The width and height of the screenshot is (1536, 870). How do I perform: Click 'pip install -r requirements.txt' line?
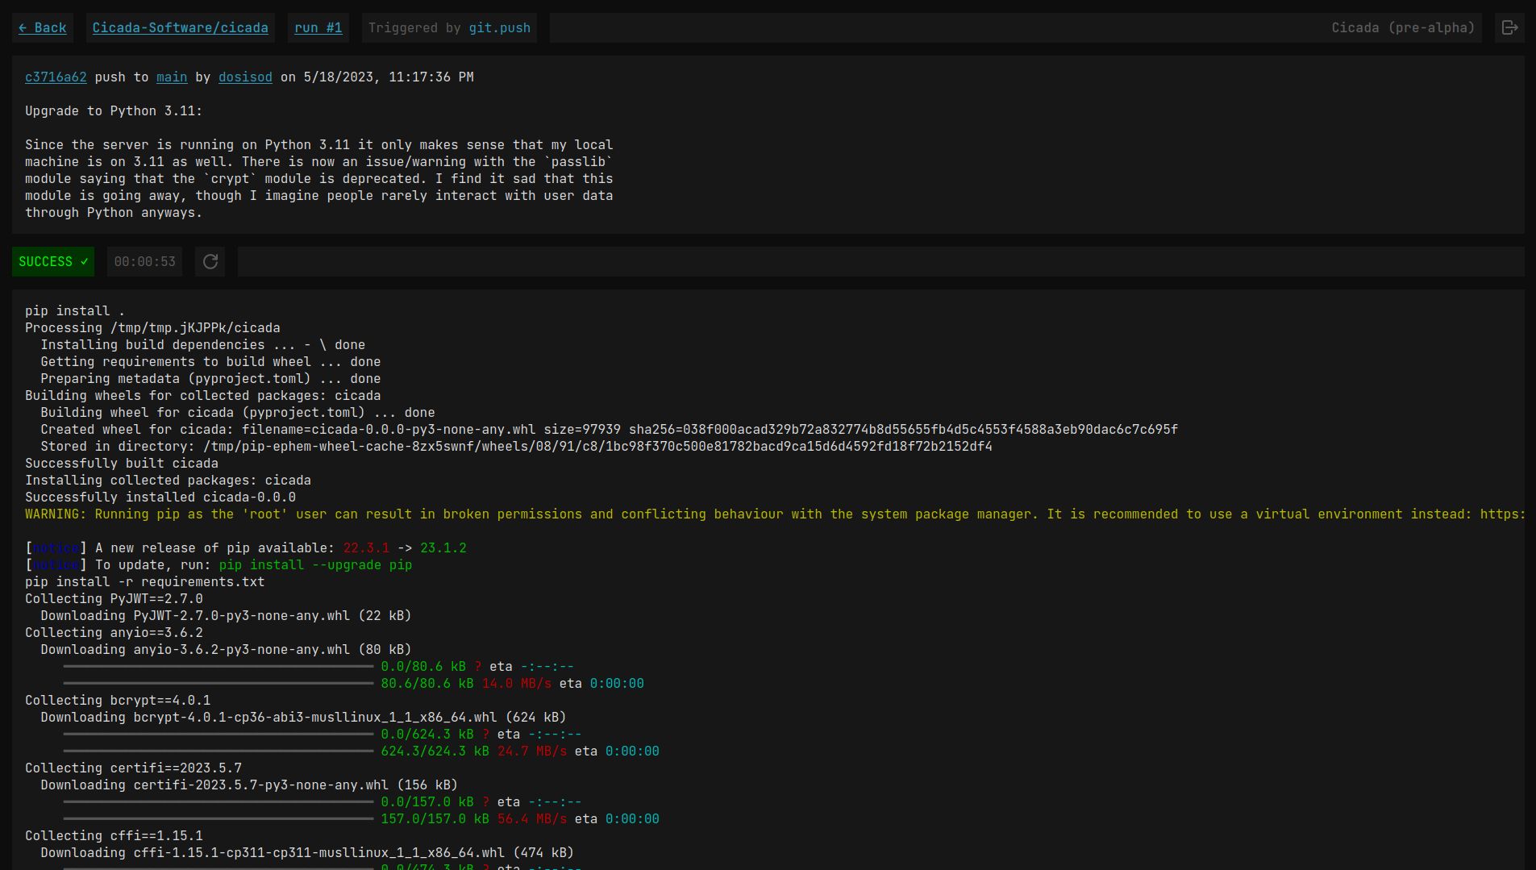145,582
